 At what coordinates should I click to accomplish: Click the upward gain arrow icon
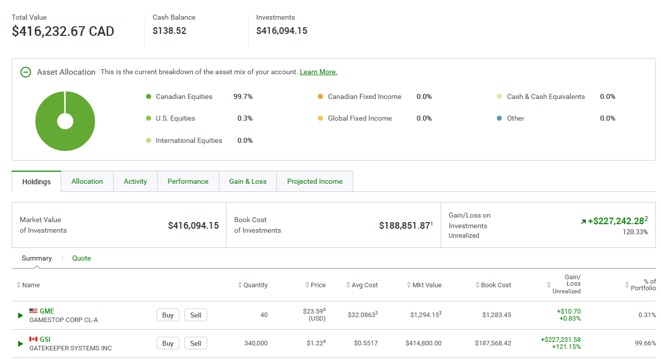coord(583,222)
